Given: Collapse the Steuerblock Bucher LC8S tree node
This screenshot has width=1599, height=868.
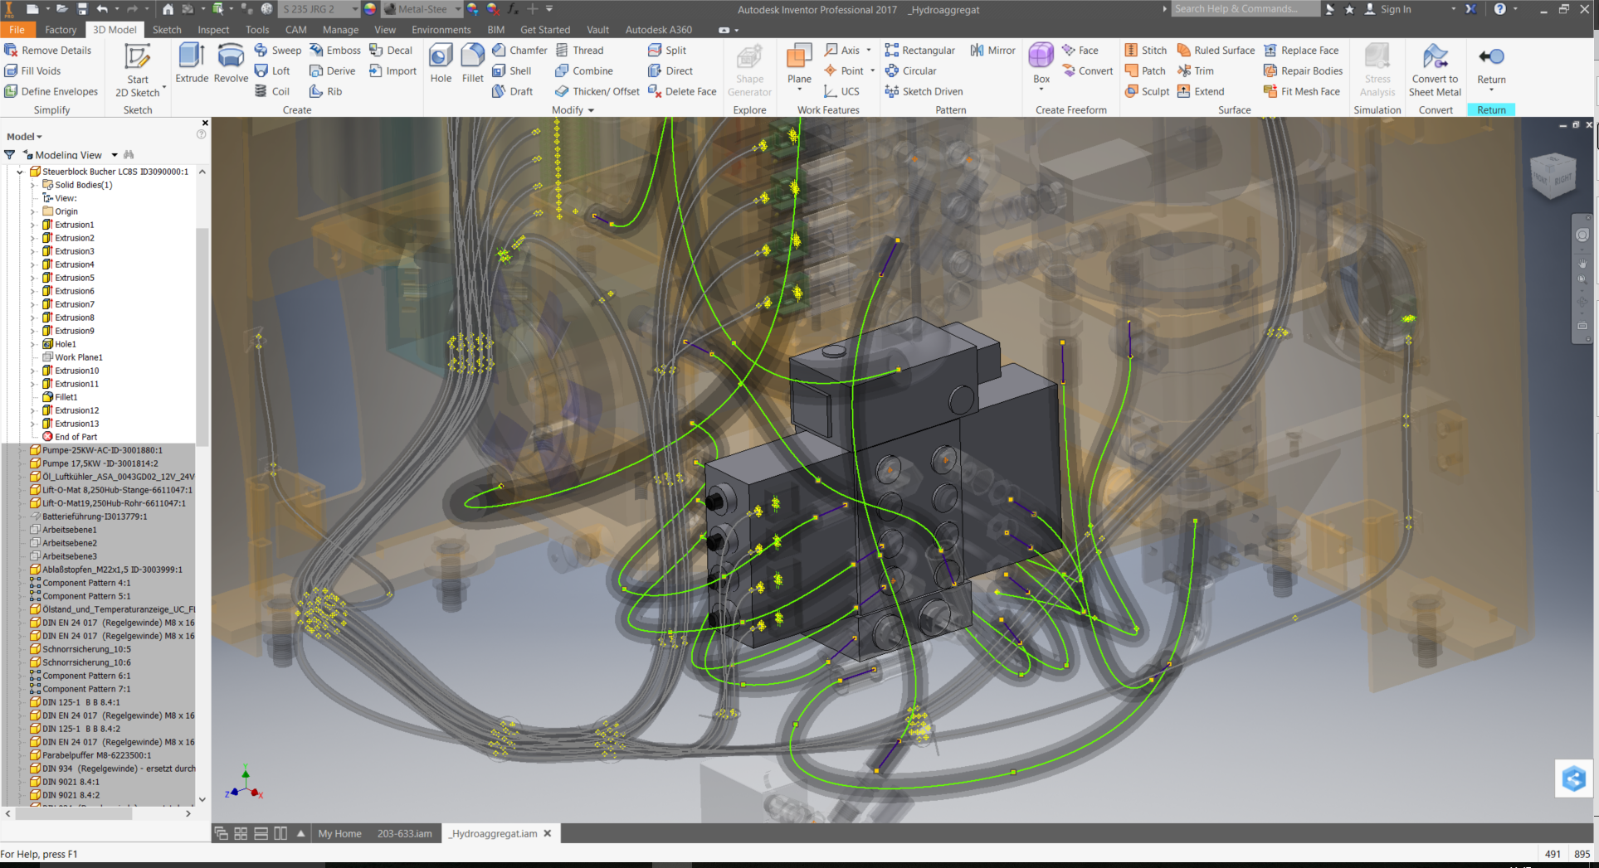Looking at the screenshot, I should [x=20, y=172].
